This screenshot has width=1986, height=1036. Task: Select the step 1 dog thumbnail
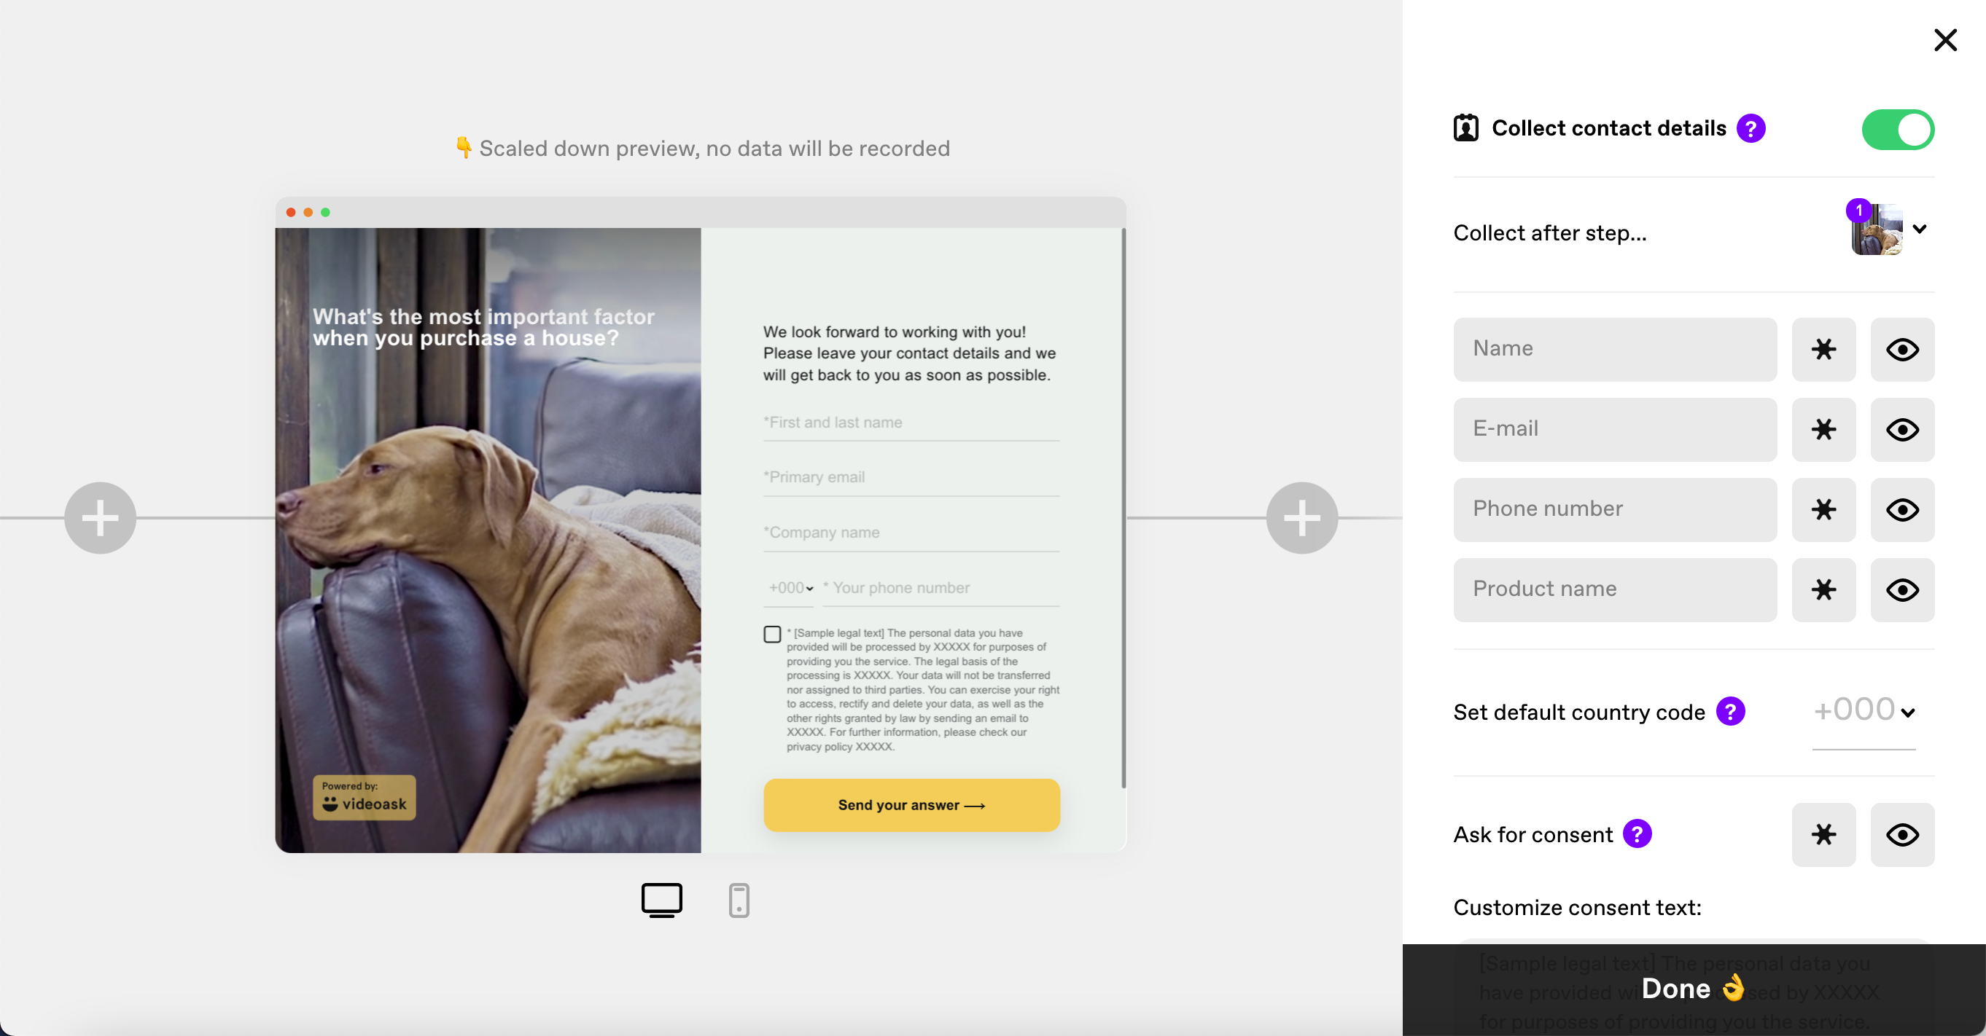[x=1876, y=229]
